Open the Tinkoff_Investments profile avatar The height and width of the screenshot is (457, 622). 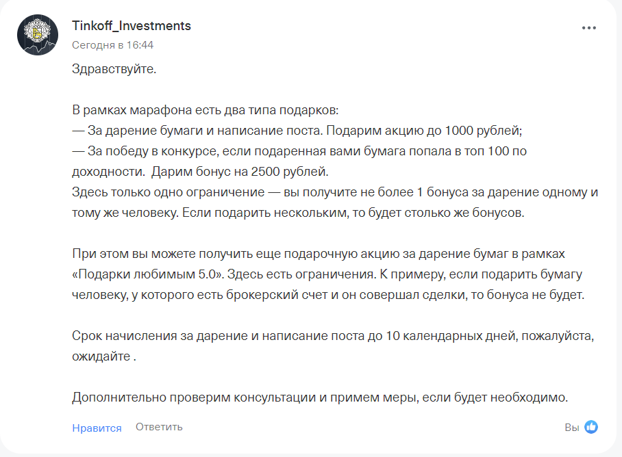pyautogui.click(x=38, y=35)
